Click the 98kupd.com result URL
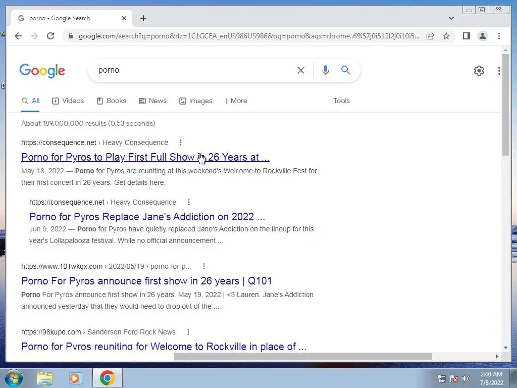Screen dimensions: 517x388 (x=51, y=332)
